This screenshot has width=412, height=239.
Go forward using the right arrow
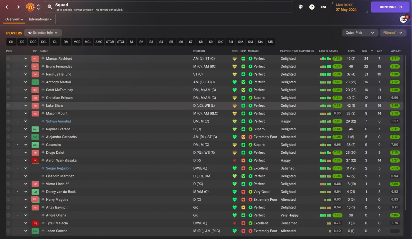pos(18,7)
